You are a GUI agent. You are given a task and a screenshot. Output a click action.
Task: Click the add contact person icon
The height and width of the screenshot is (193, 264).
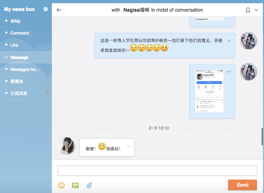tap(248, 10)
